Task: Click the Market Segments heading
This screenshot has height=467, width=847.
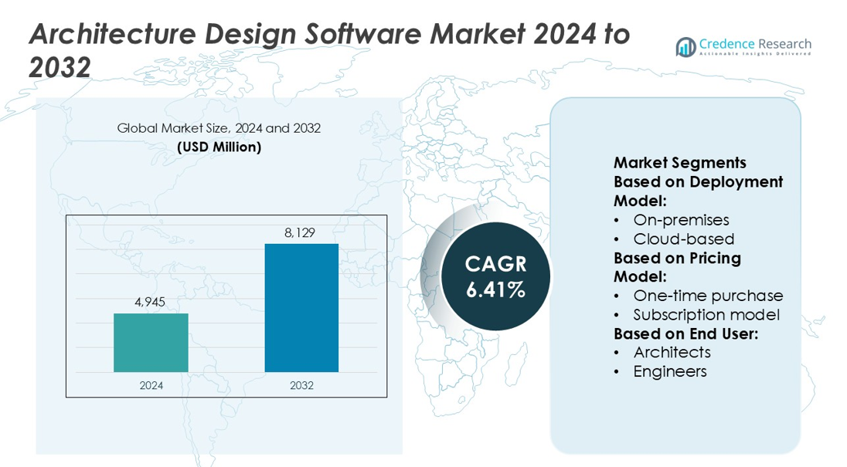Action: point(679,163)
